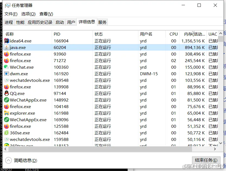Select the WeChatAppEx.exe icon
This screenshot has height=171, width=226.
click(x=6, y=100)
